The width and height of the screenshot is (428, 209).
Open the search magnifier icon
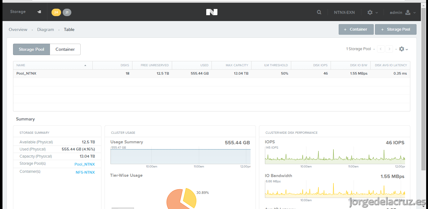[x=319, y=12]
